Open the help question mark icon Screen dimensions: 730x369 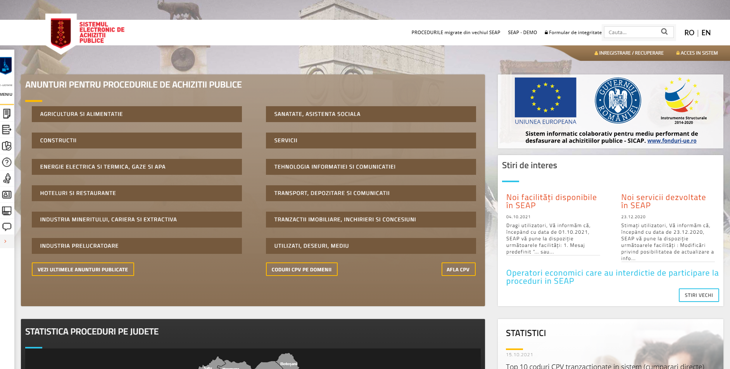coord(7,162)
